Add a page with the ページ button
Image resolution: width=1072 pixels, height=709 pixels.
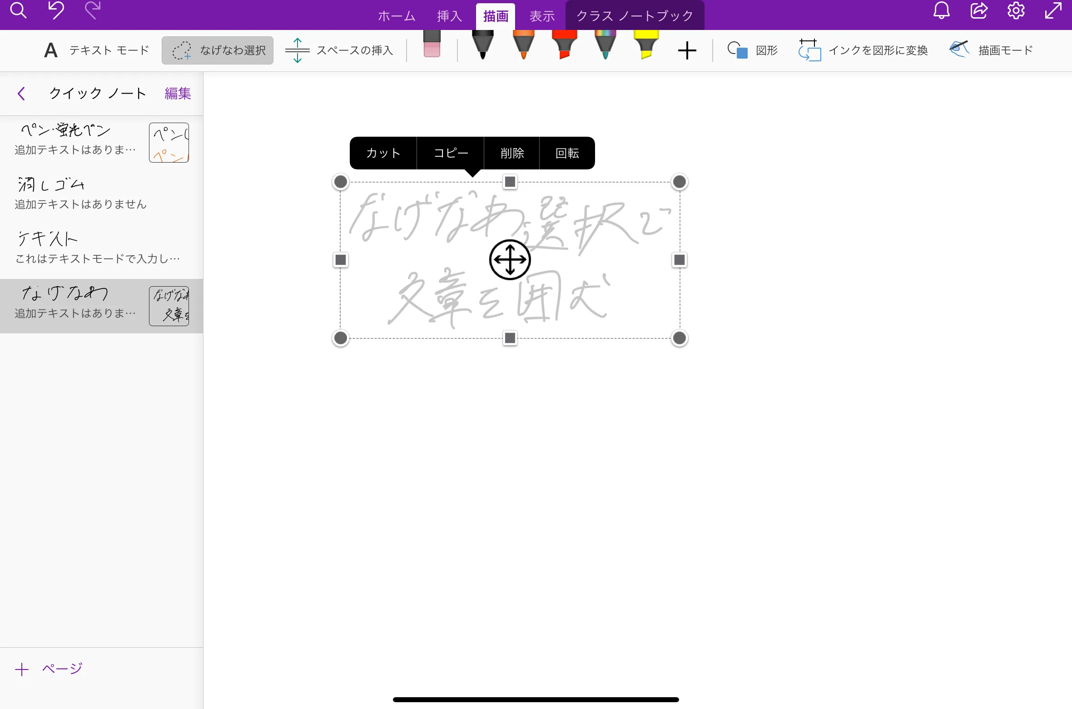pos(49,668)
